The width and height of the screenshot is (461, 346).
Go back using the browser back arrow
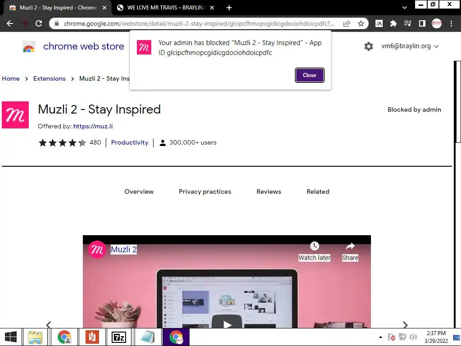pyautogui.click(x=10, y=23)
